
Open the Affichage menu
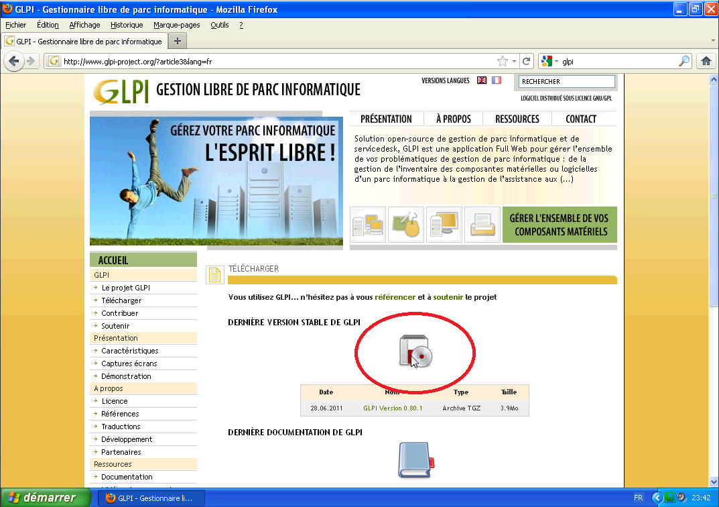84,25
